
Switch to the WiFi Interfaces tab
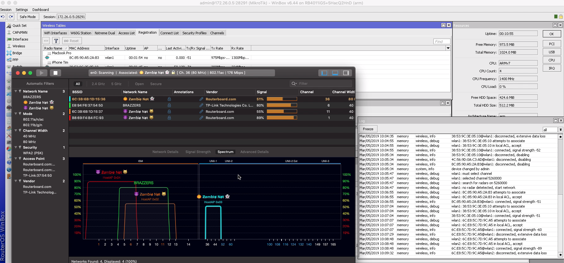pos(55,33)
